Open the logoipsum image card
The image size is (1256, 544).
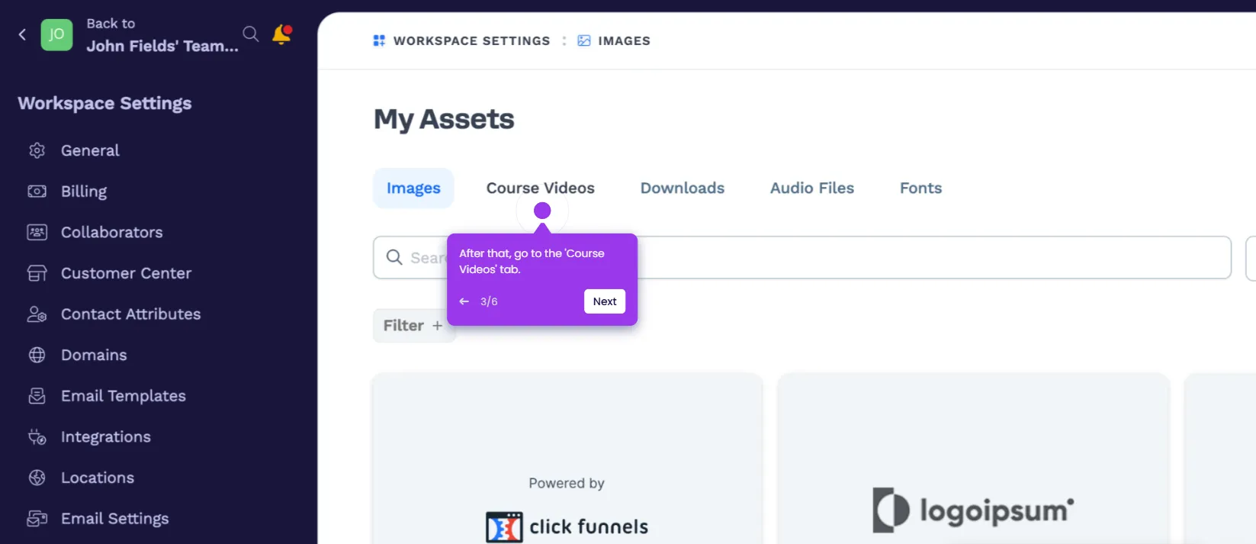click(973, 459)
